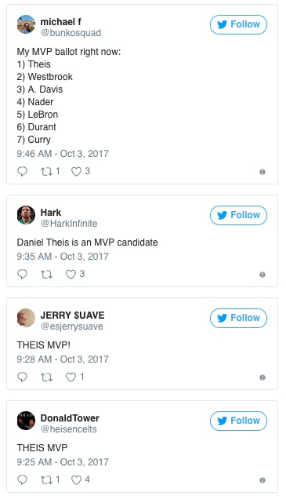This screenshot has height=496, width=286.
Task: Open the @HarkInfinite handle link
Action: click(69, 224)
